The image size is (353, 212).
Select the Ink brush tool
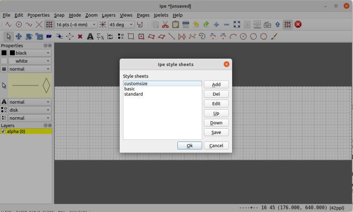point(274,37)
